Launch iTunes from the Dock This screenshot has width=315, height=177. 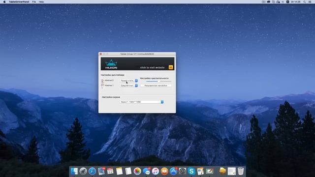point(156,171)
